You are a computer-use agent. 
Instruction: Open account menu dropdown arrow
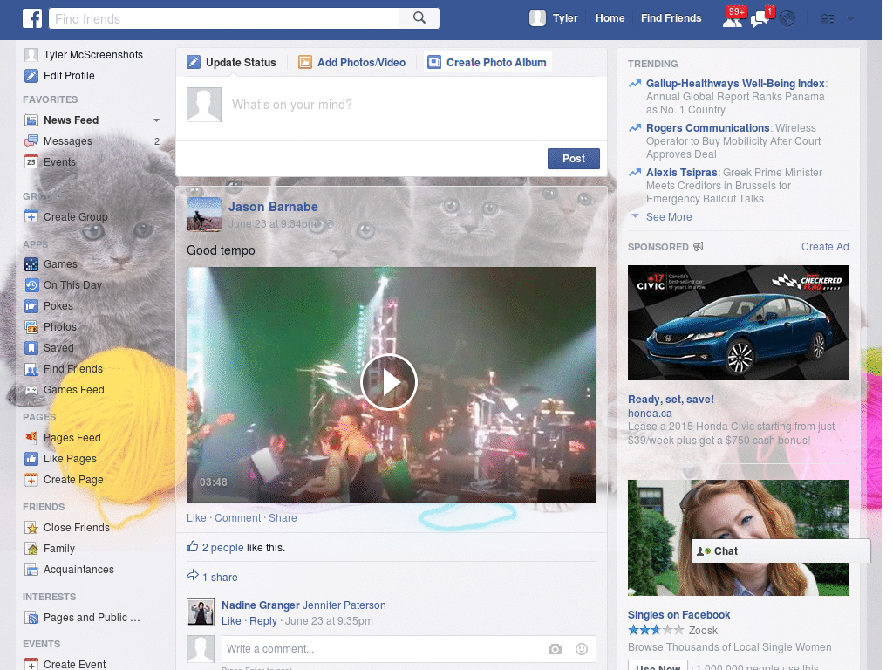click(x=850, y=19)
